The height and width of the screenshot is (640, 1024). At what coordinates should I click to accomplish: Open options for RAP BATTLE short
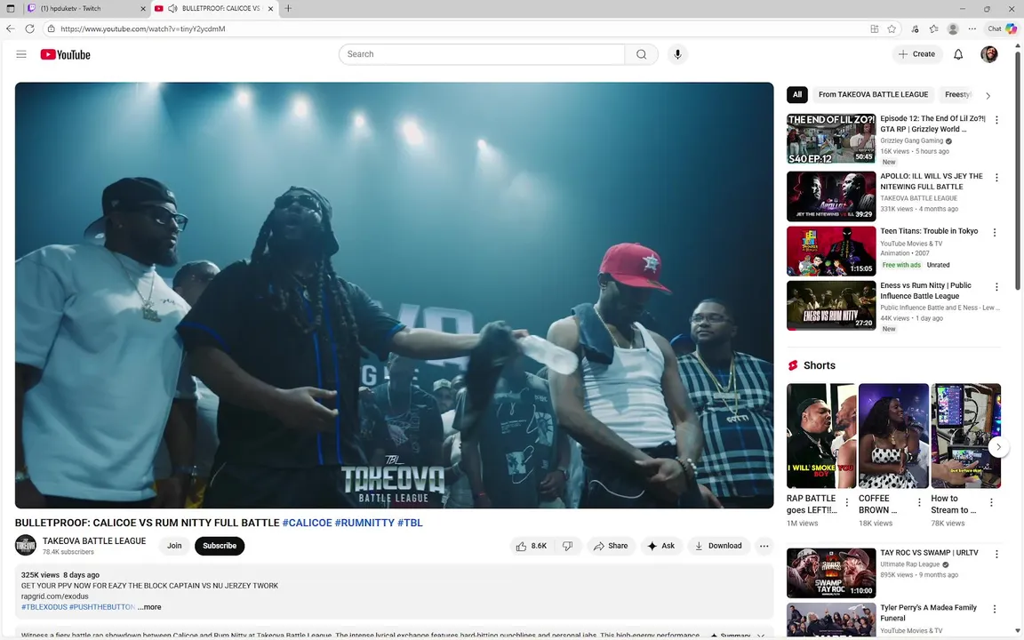(847, 502)
